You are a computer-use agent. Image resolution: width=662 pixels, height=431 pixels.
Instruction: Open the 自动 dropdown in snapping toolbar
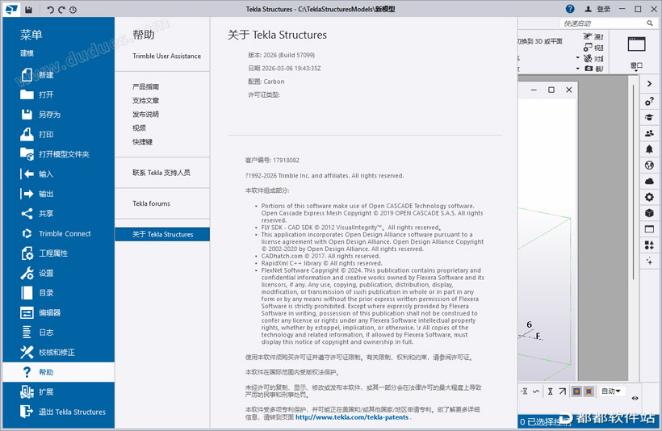[x=611, y=391]
